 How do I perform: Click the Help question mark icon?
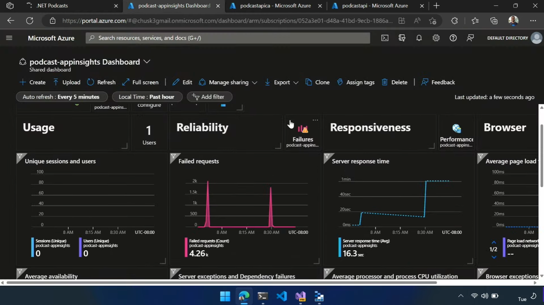pyautogui.click(x=453, y=38)
